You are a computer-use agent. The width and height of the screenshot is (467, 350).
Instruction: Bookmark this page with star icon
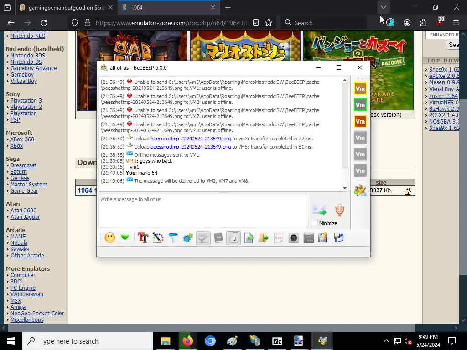click(x=269, y=23)
